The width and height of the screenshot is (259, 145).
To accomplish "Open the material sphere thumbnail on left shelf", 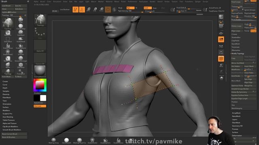I will [x=40, y=72].
